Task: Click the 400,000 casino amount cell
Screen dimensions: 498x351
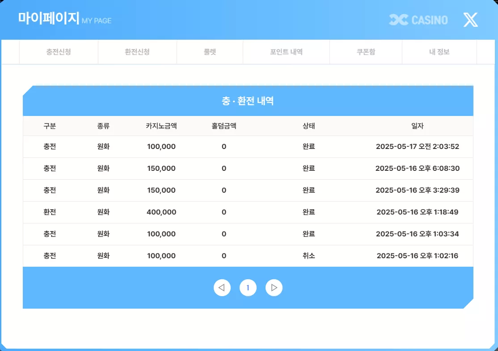Action: 161,212
